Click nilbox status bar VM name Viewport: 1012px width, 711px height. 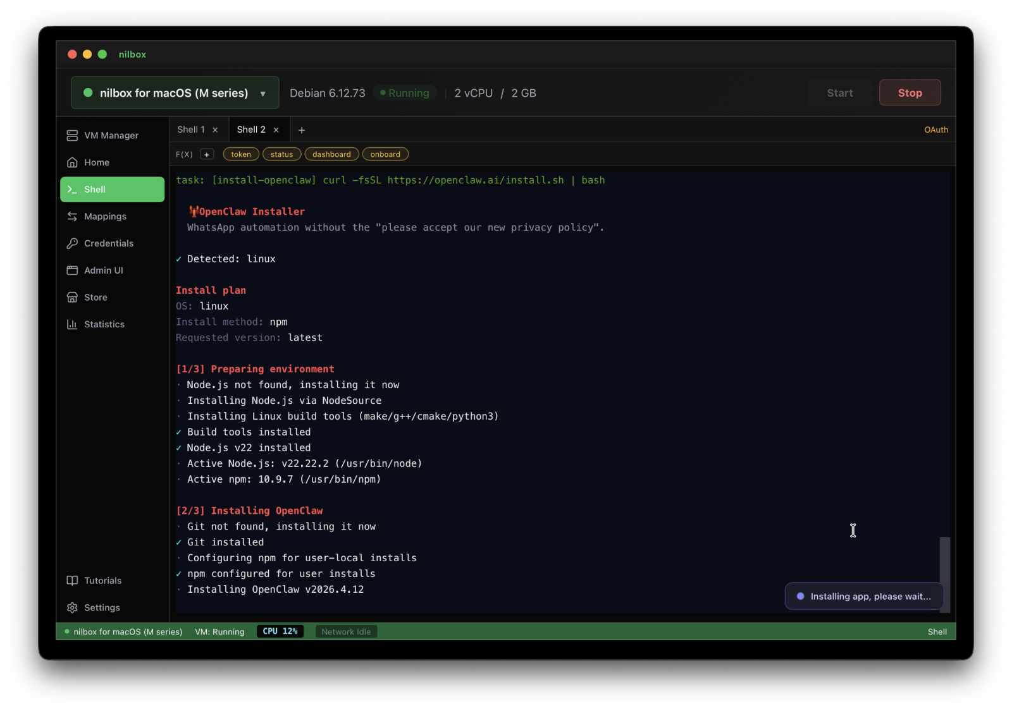coord(128,632)
